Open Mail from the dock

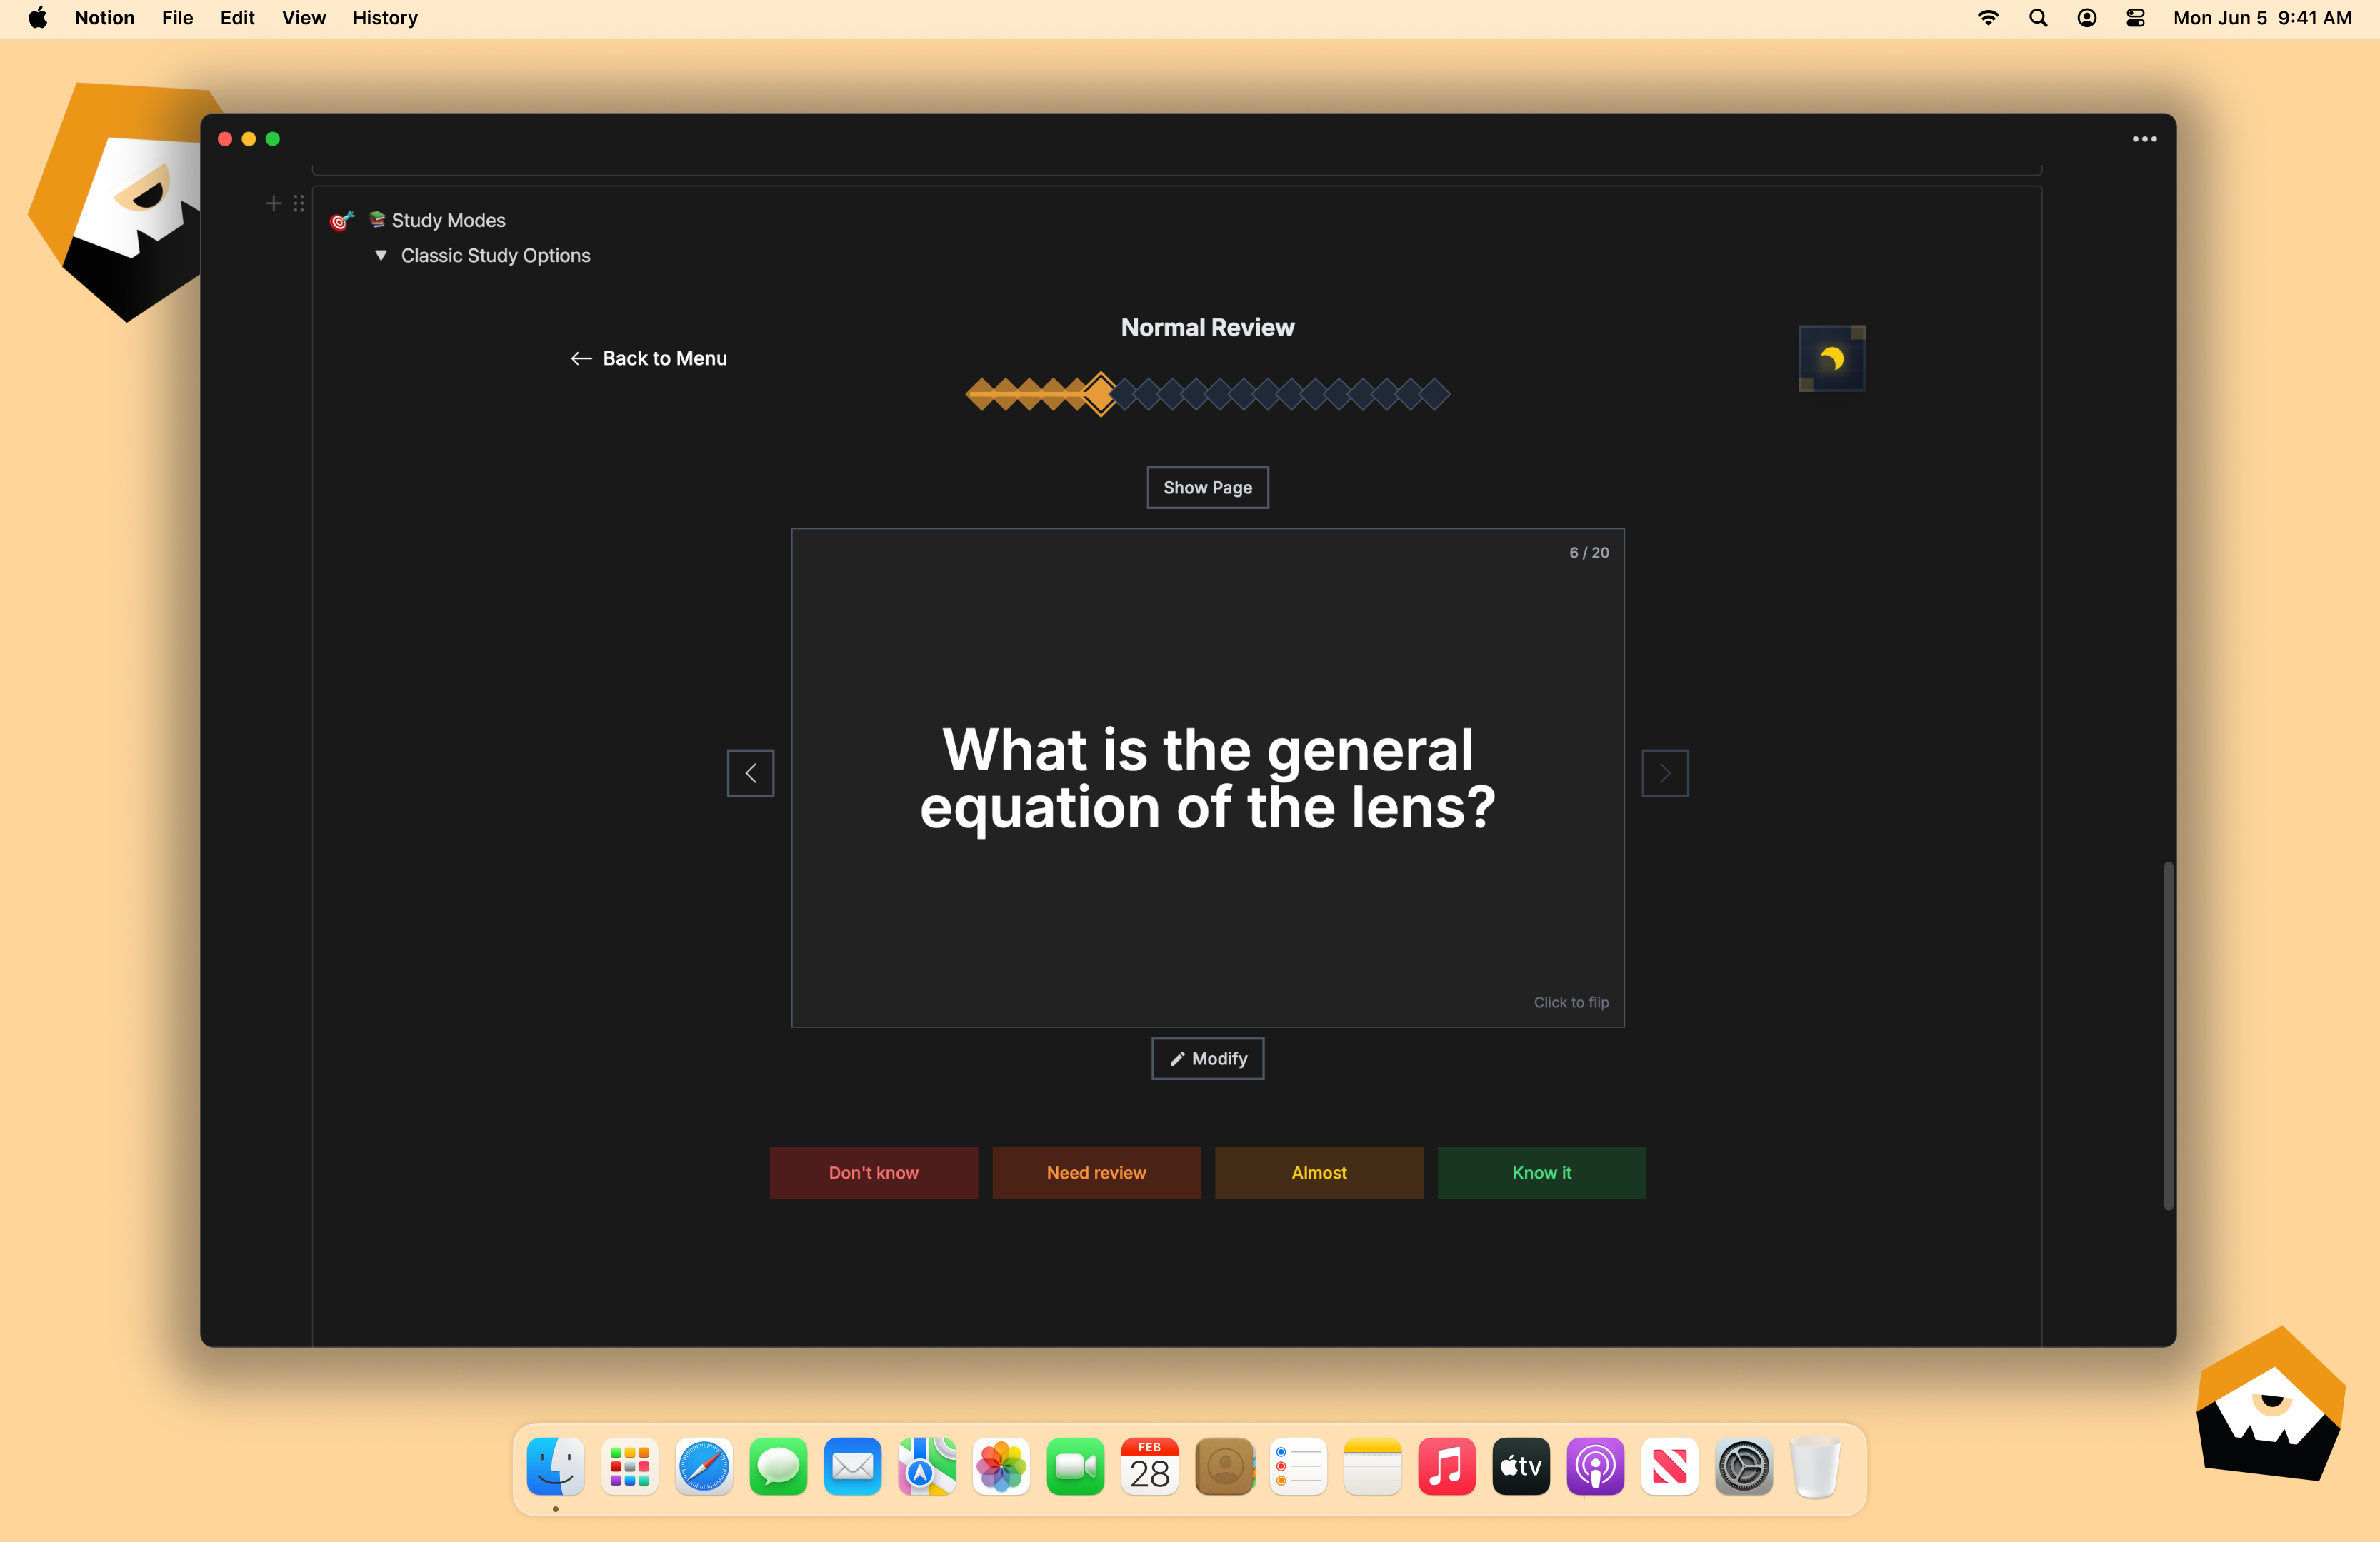(852, 1466)
